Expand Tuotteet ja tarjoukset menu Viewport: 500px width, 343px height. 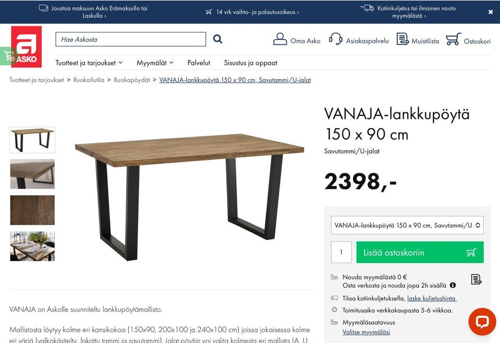click(x=89, y=63)
